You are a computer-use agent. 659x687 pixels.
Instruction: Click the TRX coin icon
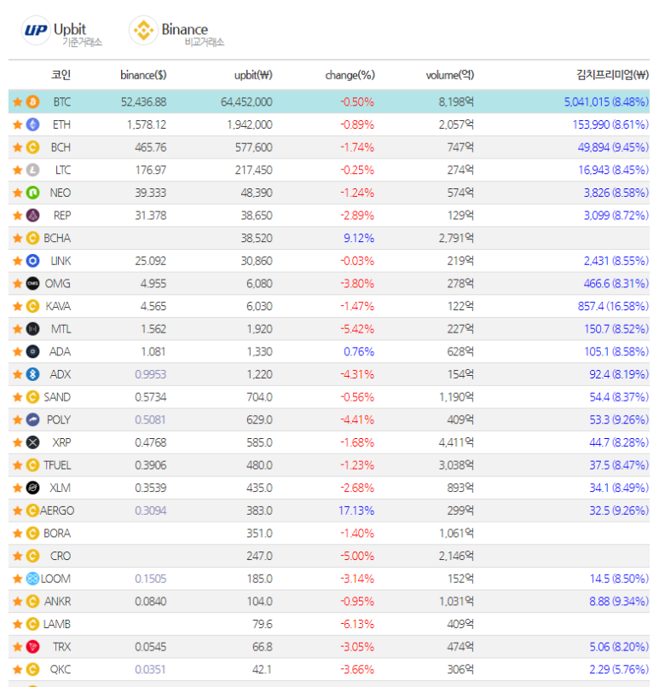click(x=33, y=647)
